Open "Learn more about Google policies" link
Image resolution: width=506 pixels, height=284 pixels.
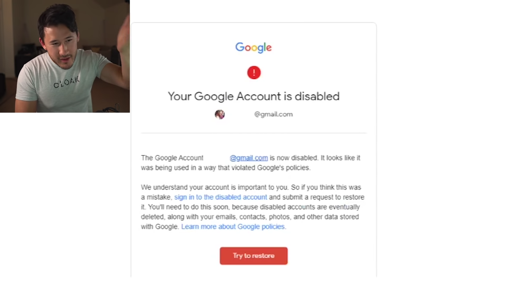pos(233,227)
